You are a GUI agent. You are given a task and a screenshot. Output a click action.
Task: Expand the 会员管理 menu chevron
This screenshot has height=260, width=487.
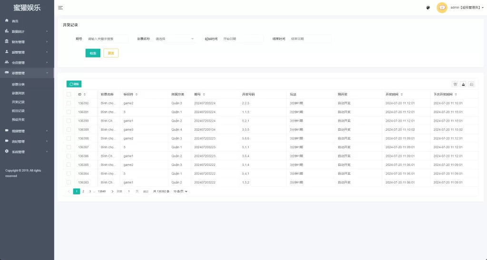47,62
